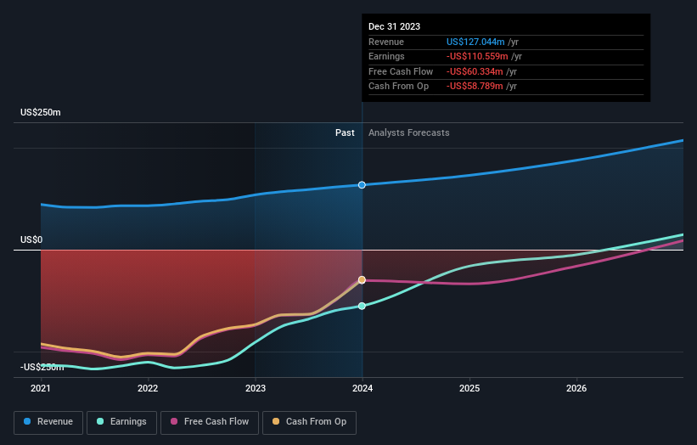The image size is (697, 445).
Task: Click the Revenue row label in tooltip
Action: [385, 42]
